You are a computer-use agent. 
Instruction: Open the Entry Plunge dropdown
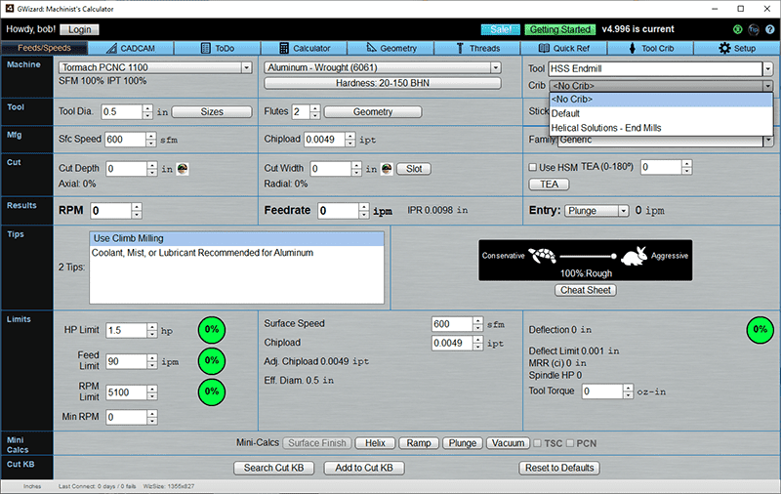(x=596, y=211)
